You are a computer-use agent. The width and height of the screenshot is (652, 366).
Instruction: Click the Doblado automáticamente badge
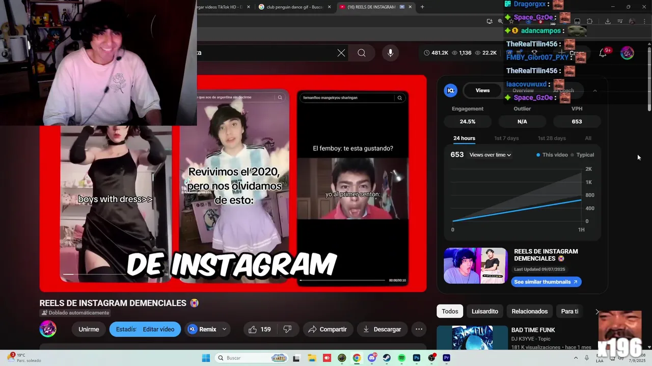coord(75,313)
